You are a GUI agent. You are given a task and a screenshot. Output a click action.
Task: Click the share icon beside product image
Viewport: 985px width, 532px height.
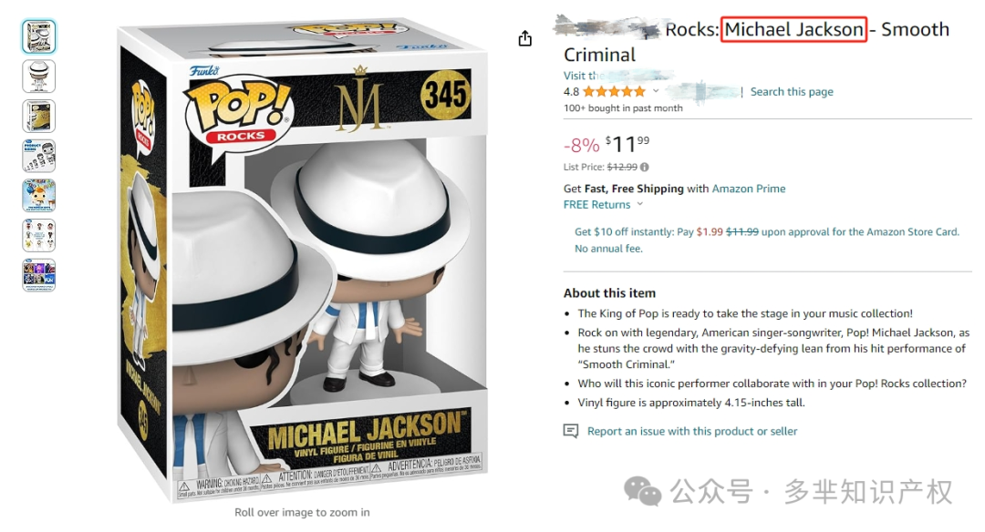pos(525,39)
